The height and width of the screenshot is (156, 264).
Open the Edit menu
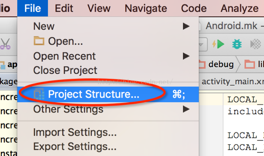point(64,8)
